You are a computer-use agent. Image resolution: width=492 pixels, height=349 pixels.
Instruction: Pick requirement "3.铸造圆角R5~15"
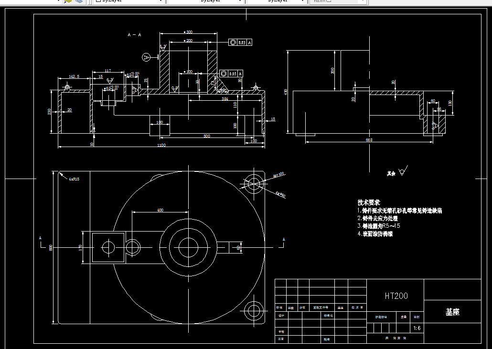(x=379, y=226)
